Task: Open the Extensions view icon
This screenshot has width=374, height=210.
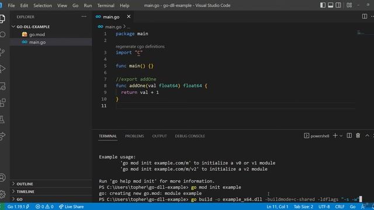Action: (2, 103)
